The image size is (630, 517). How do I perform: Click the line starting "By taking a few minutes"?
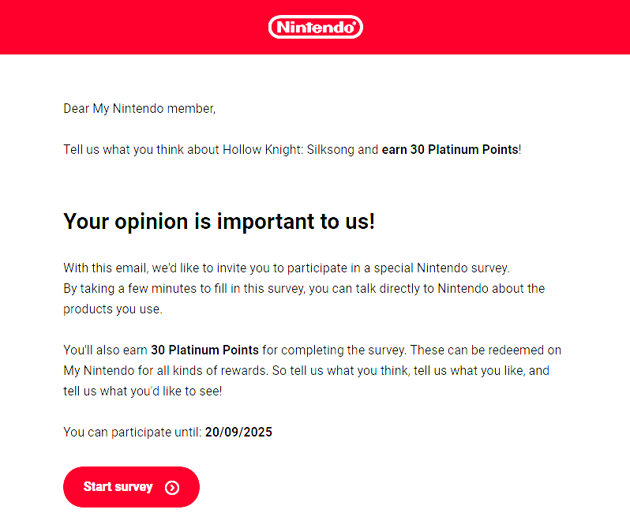coord(304,289)
